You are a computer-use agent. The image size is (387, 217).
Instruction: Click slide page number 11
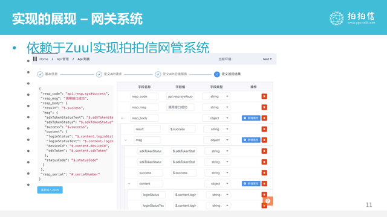pos(369,205)
